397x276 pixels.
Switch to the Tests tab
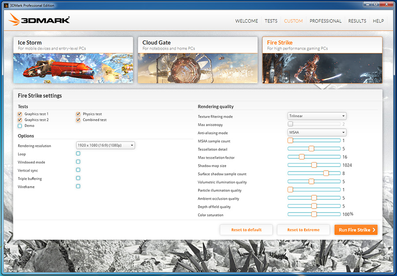[x=271, y=21]
